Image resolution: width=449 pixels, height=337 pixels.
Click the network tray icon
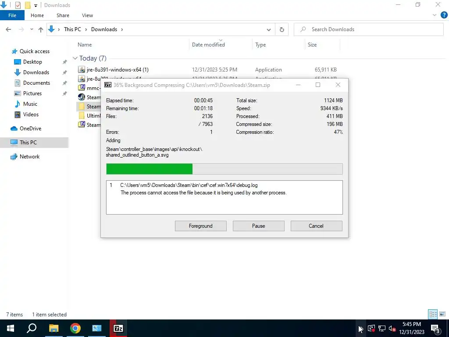pyautogui.click(x=382, y=328)
